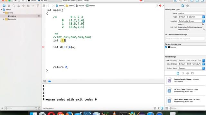This screenshot has width=206, height=115.
Task: Open the Breakpoint navigator tab
Action: pos(33,6)
